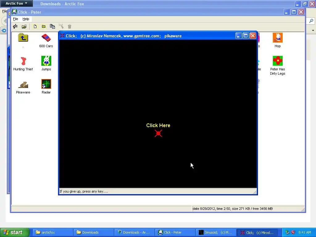Select the Peter Has Dirty Legs icon
316x237 pixels.
pyautogui.click(x=277, y=65)
